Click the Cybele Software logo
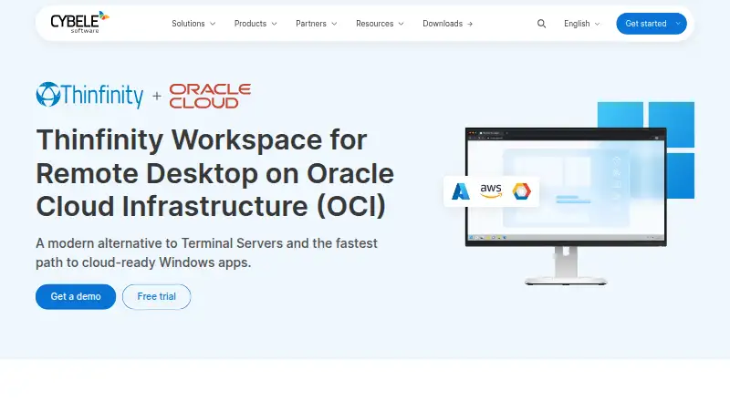Image resolution: width=730 pixels, height=401 pixels. click(x=79, y=22)
